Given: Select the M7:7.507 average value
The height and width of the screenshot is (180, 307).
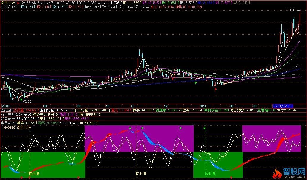Looking at the screenshot, I should (223, 3).
